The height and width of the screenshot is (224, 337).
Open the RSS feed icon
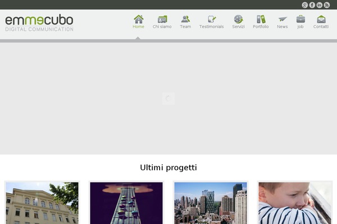pyautogui.click(x=327, y=5)
